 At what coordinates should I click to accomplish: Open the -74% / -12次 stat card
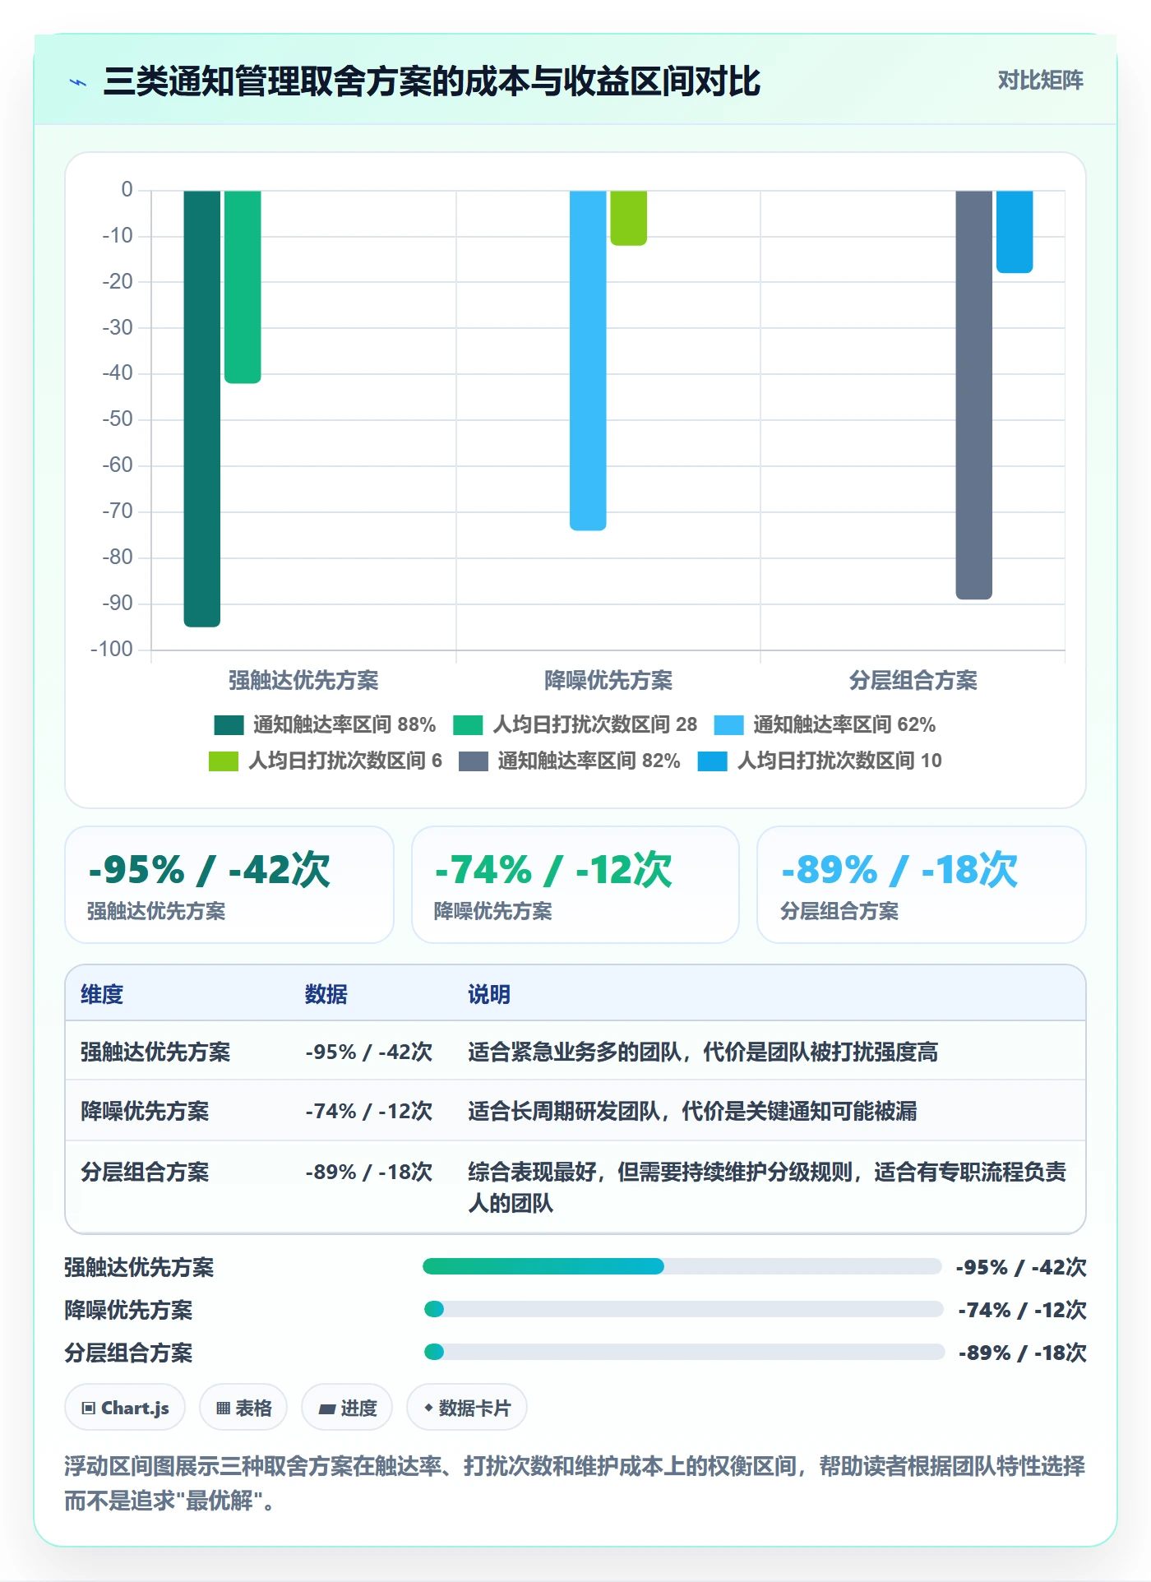[575, 885]
